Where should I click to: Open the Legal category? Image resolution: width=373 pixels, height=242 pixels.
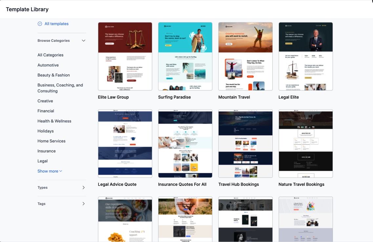tap(42, 161)
